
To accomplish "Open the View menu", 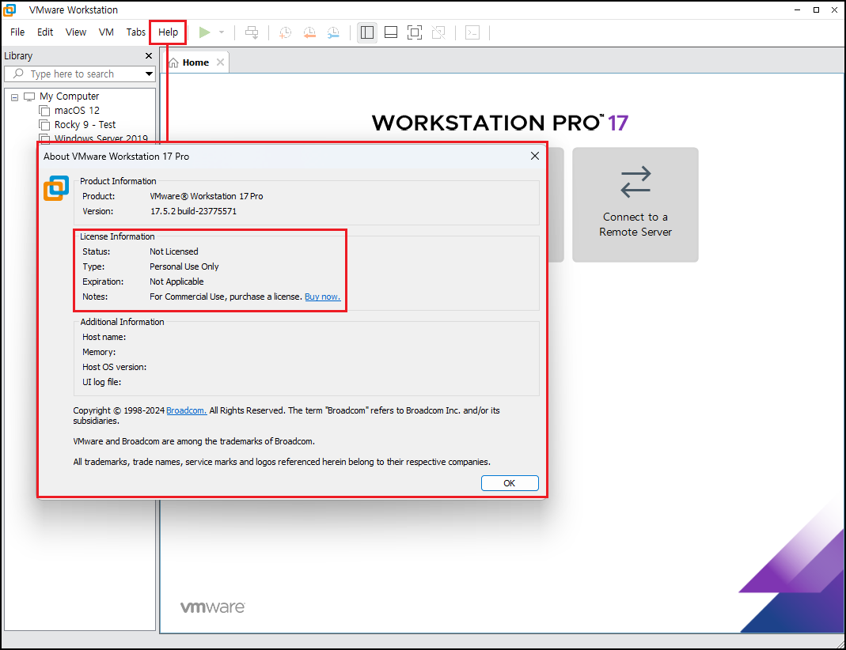I will [x=76, y=32].
